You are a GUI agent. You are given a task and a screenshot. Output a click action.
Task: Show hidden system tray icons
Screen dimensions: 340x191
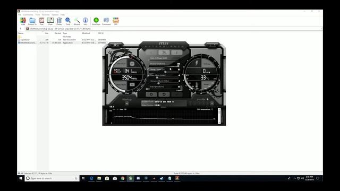tap(295, 178)
